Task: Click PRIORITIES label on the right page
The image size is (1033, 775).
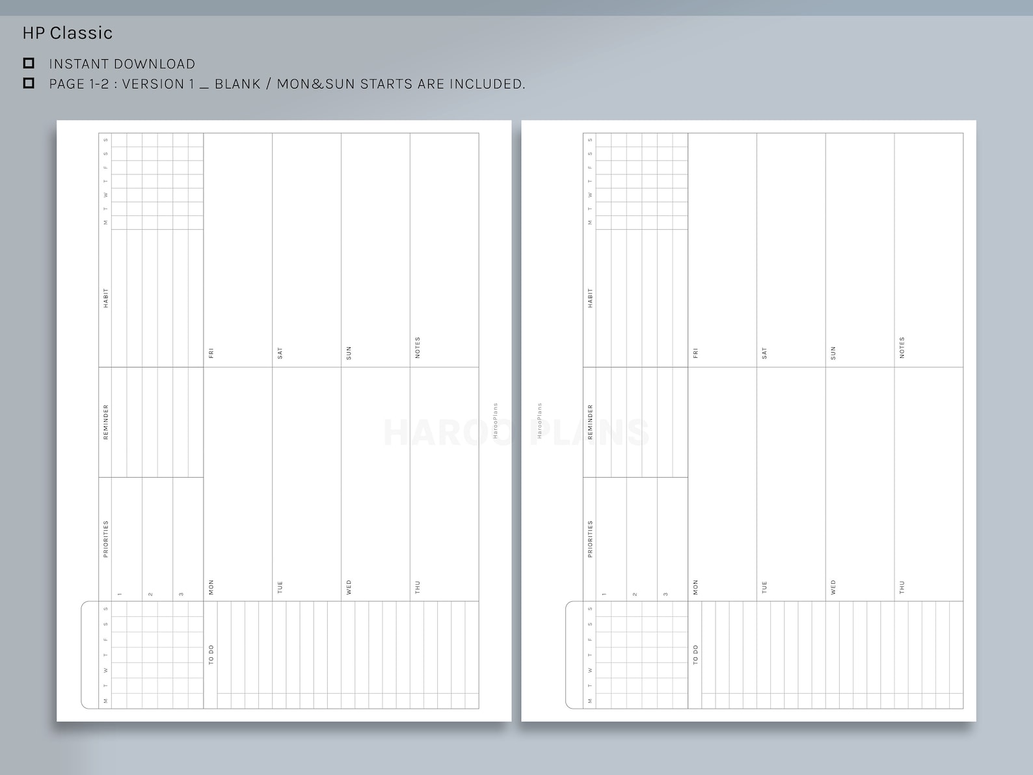Action: (x=590, y=539)
